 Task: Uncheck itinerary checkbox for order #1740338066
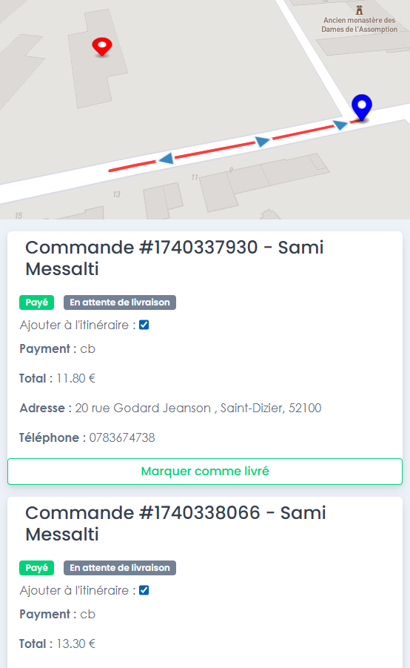click(x=144, y=590)
